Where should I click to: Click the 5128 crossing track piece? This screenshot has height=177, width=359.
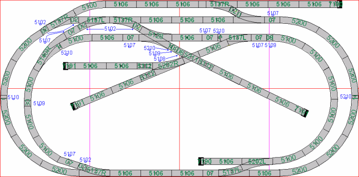point(155,35)
